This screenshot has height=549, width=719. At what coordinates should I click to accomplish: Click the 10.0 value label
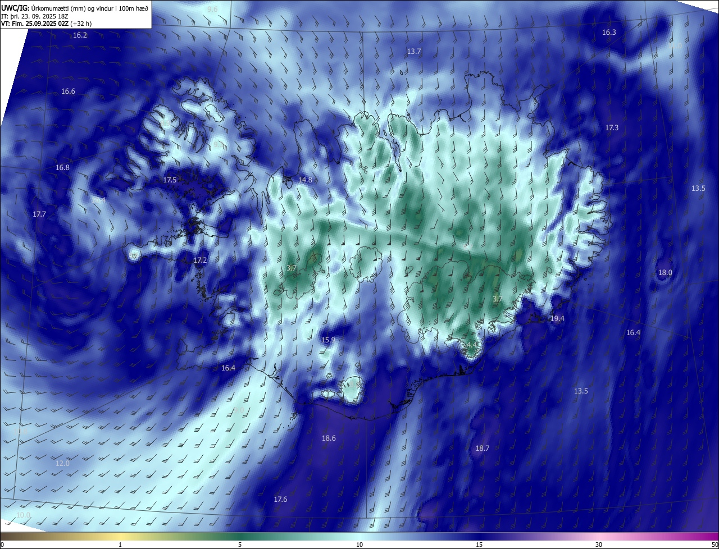(23, 515)
